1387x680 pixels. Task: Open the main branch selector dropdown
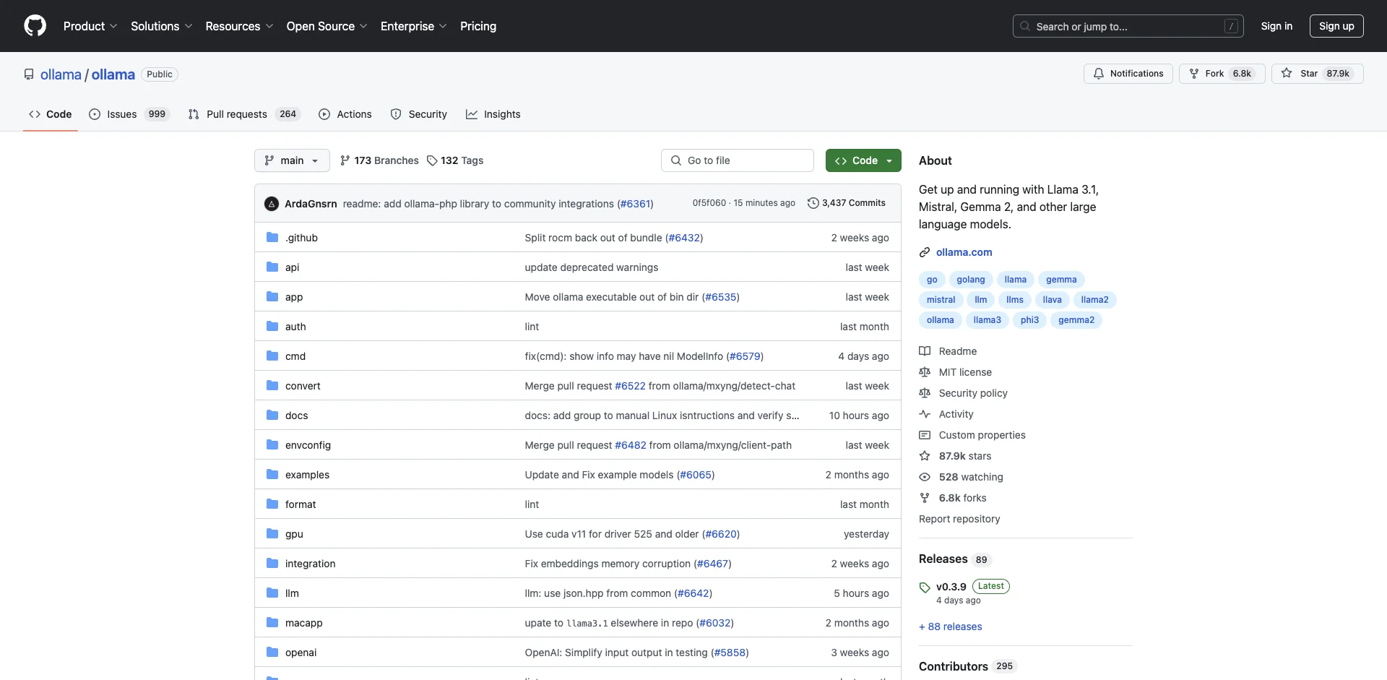pyautogui.click(x=292, y=160)
